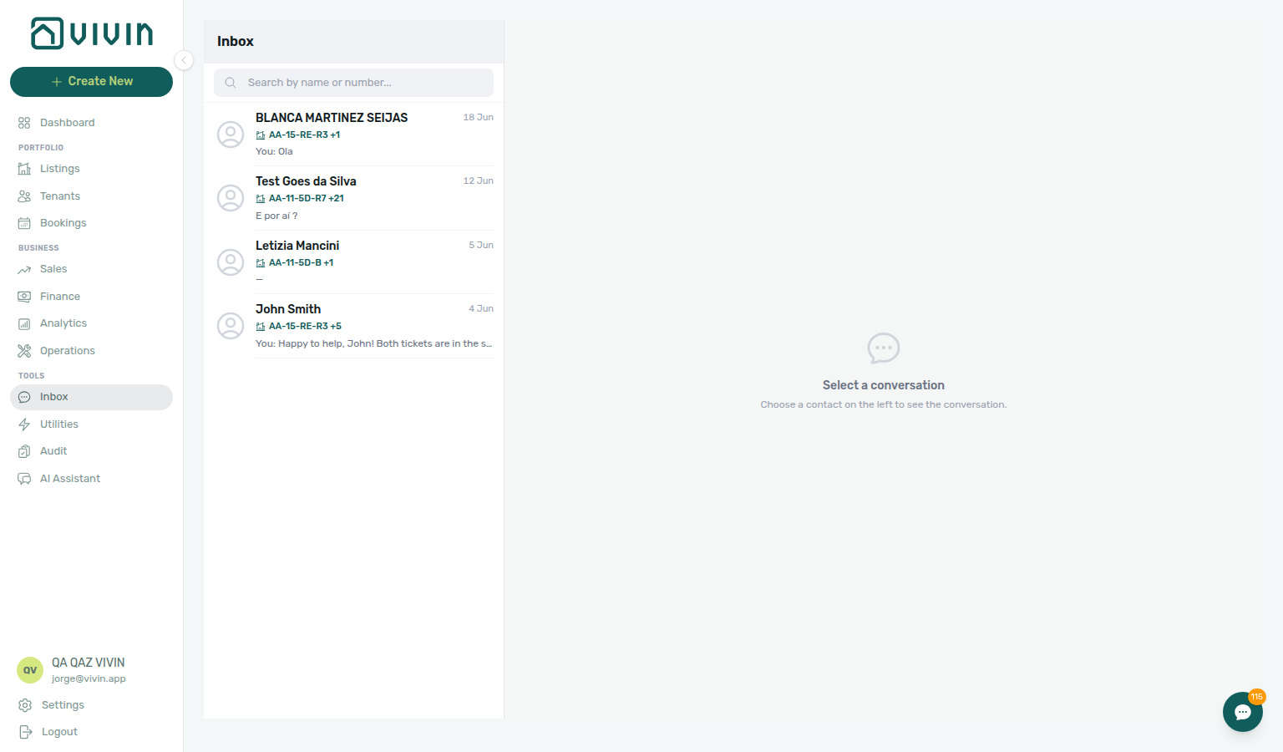Image resolution: width=1283 pixels, height=752 pixels.
Task: Click the Logout link
Action: point(59,732)
